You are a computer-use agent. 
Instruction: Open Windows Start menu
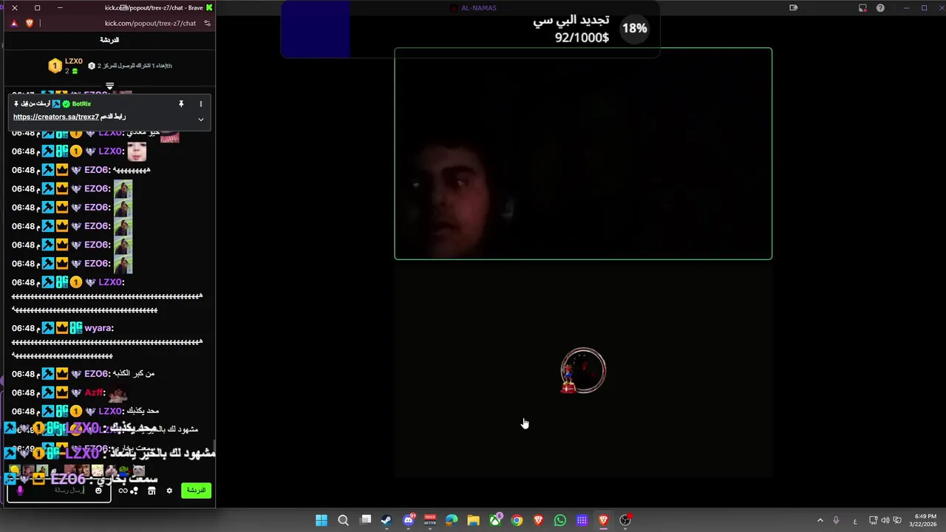(x=321, y=520)
